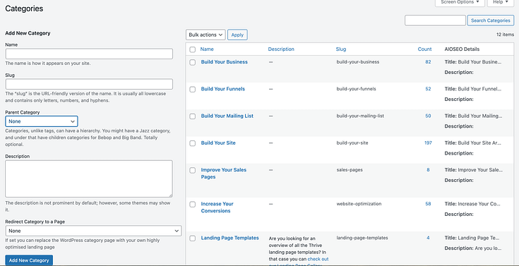Open the Parent Category dropdown
Screen dimensions: 519x266
tap(42, 121)
